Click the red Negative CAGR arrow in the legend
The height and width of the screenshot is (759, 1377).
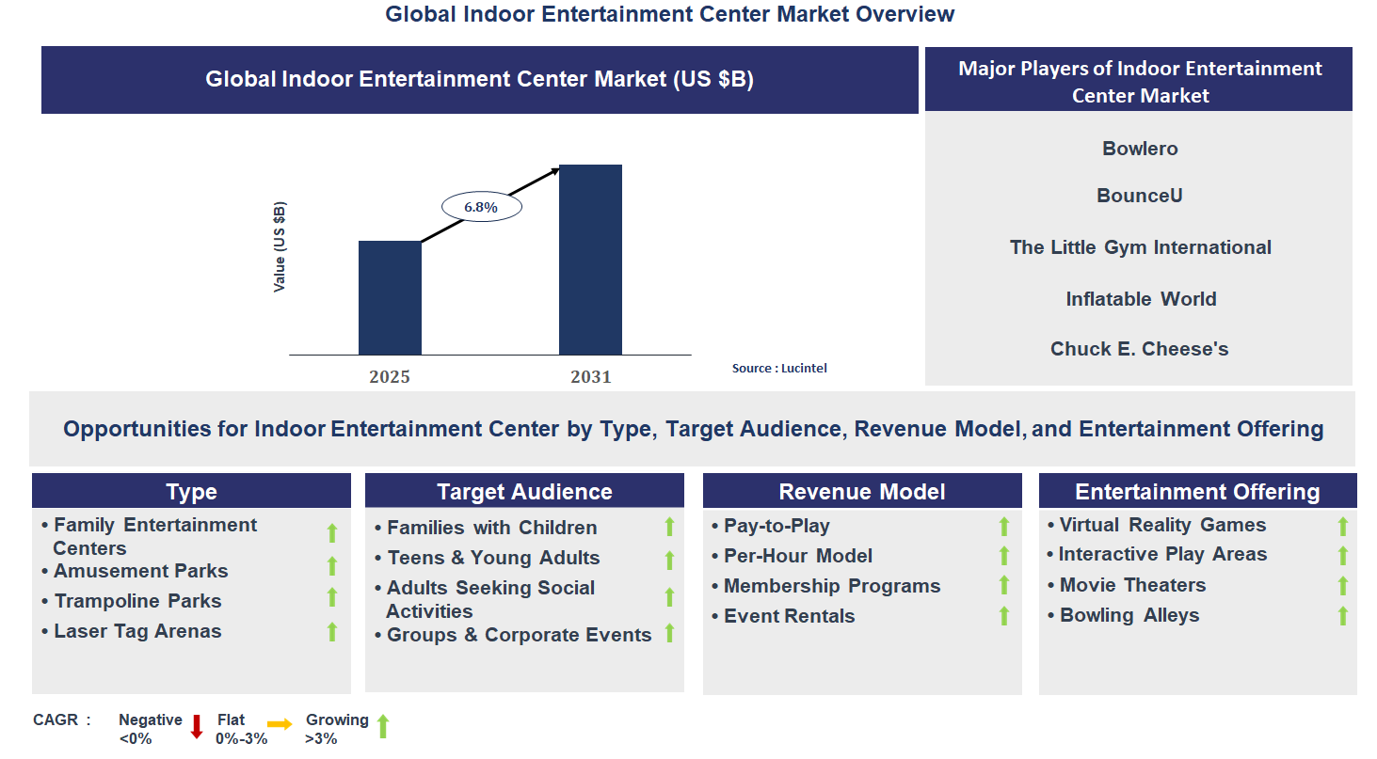click(196, 726)
